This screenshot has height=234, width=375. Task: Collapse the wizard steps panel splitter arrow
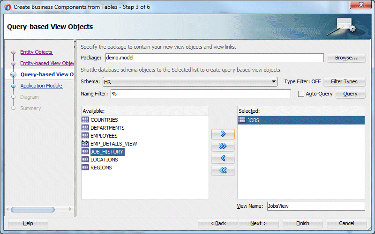75,41
